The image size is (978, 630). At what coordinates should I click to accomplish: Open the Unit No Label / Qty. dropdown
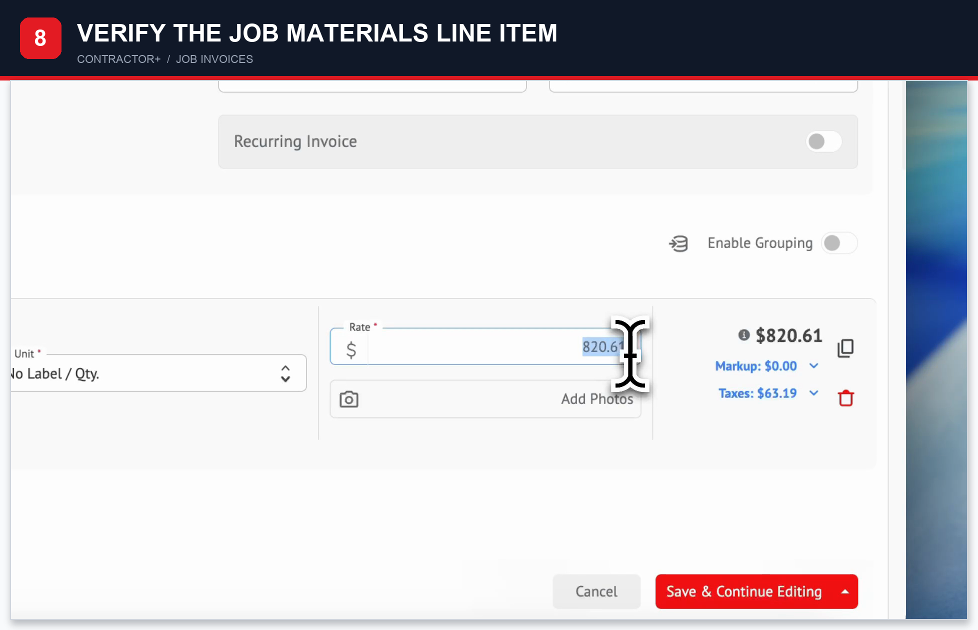(x=158, y=373)
